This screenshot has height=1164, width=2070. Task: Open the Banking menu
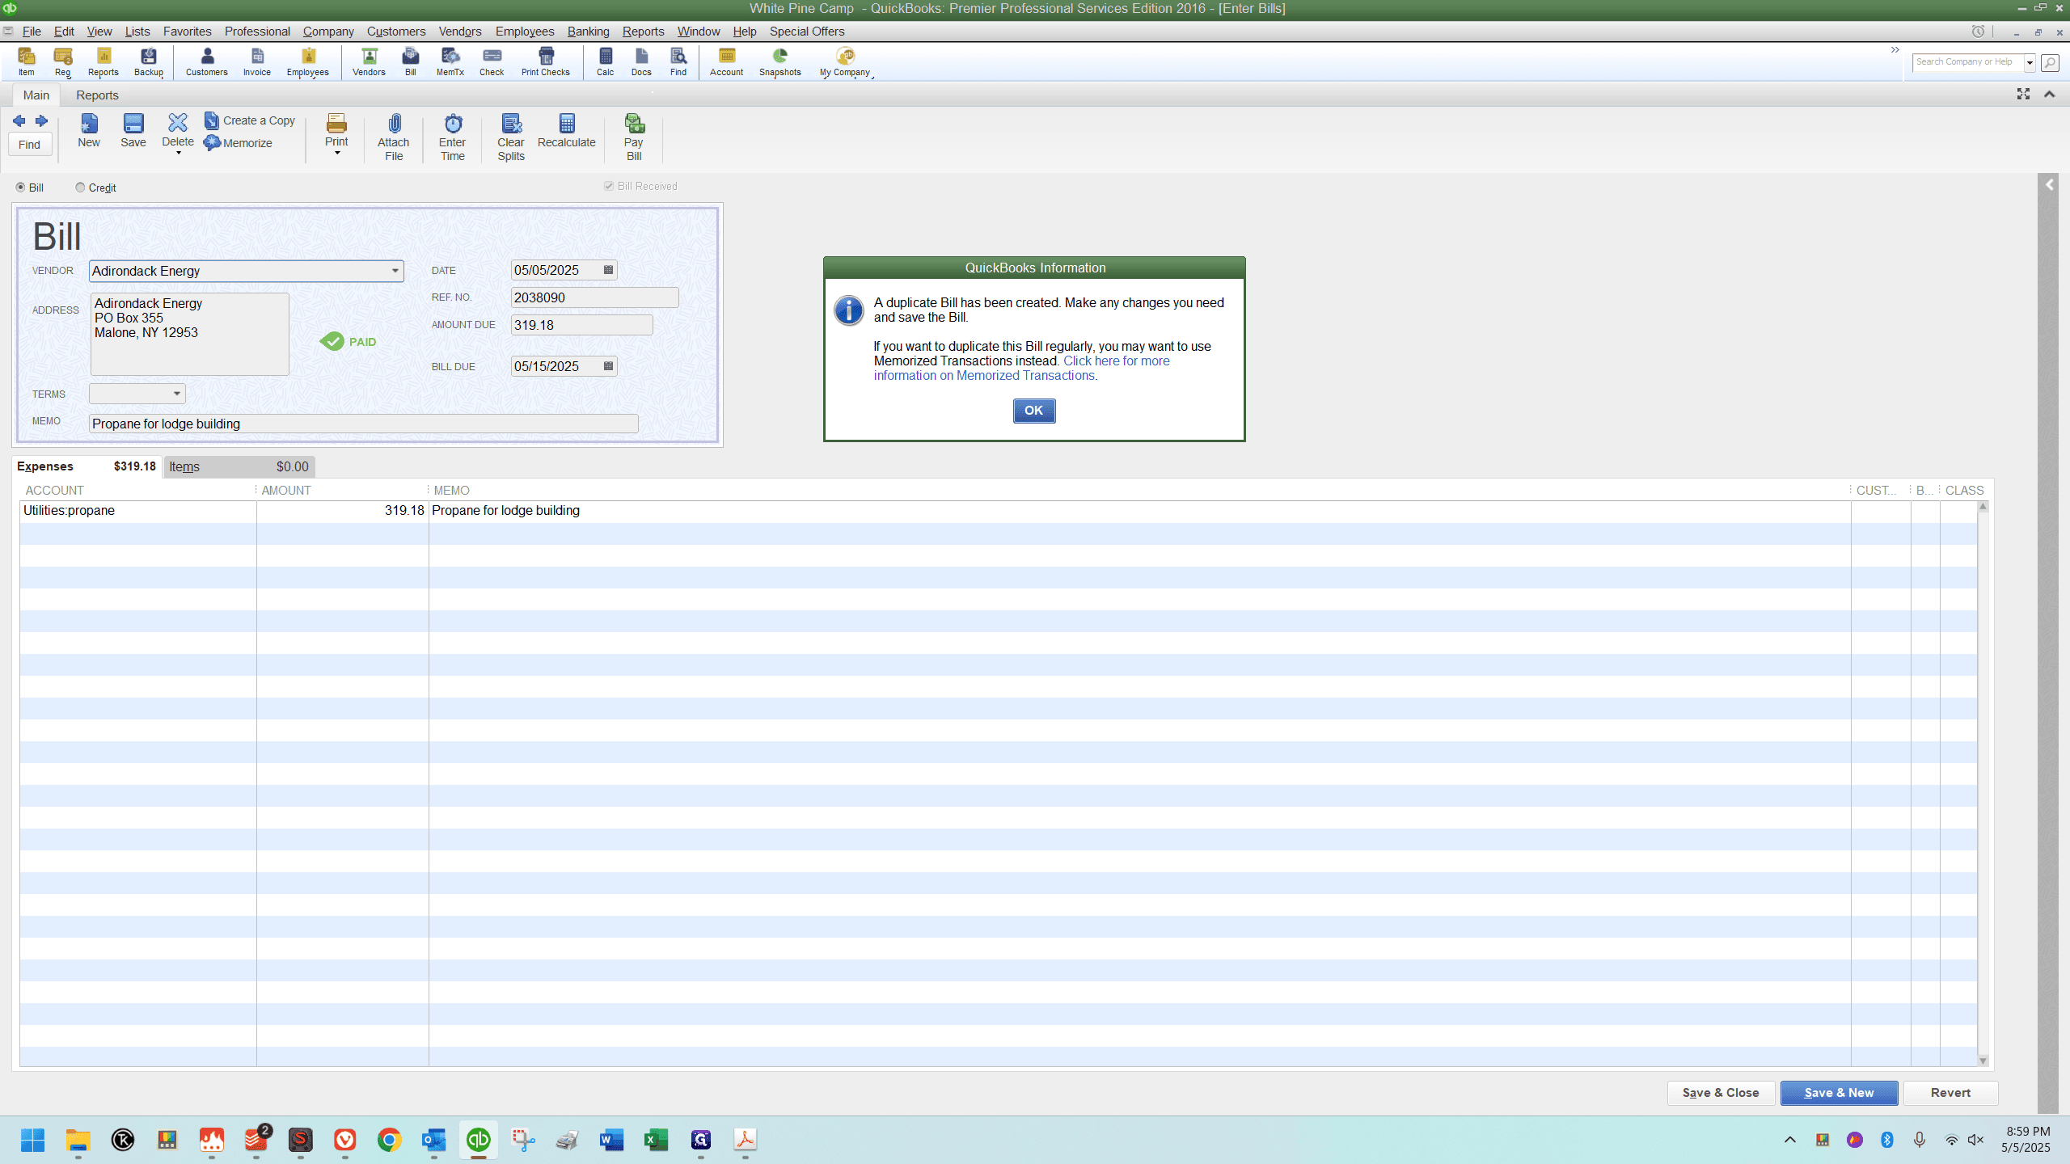588,32
